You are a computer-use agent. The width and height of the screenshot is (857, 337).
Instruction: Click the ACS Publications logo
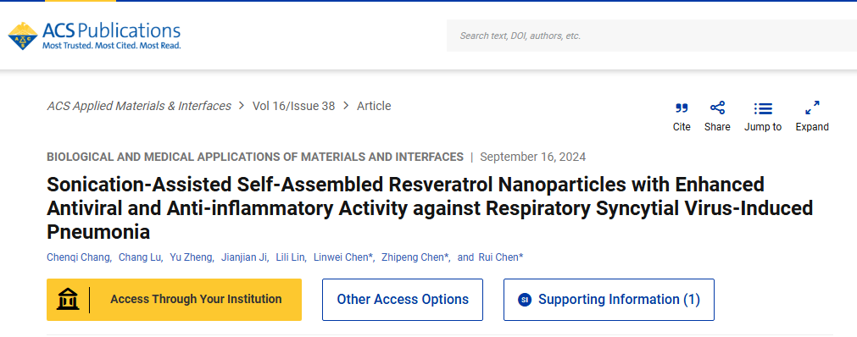click(94, 36)
